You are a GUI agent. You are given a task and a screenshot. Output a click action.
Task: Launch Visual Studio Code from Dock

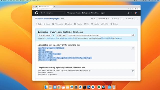pos(80,87)
